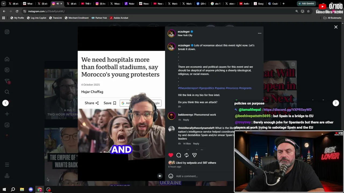Open the My Profile bookmark

click(x=17, y=18)
